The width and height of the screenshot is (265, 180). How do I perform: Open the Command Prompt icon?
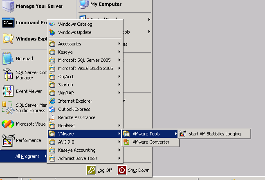[x=8, y=22]
